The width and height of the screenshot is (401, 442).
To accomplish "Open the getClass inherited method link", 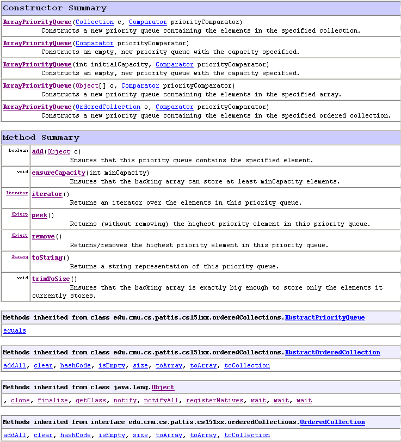I will [90, 400].
